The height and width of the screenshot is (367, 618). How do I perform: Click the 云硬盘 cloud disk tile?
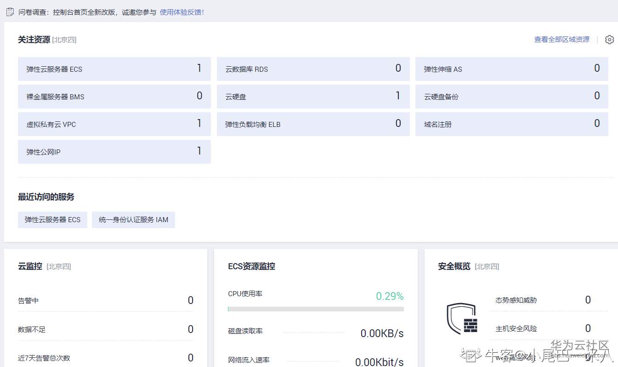click(313, 97)
